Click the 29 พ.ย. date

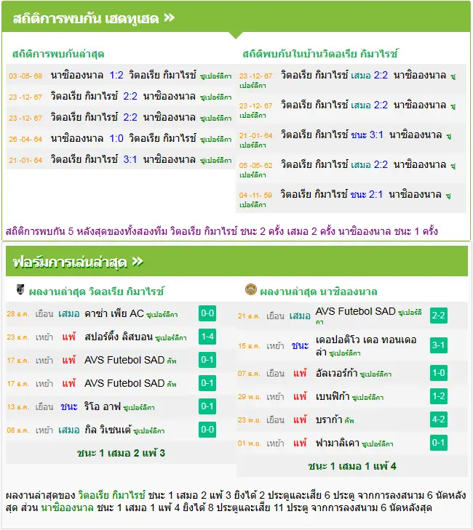tap(249, 397)
